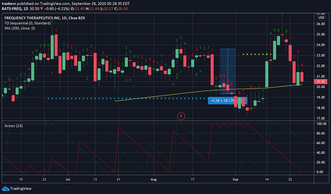Click the red 20.50 price label
The image size is (331, 194).
321,82
